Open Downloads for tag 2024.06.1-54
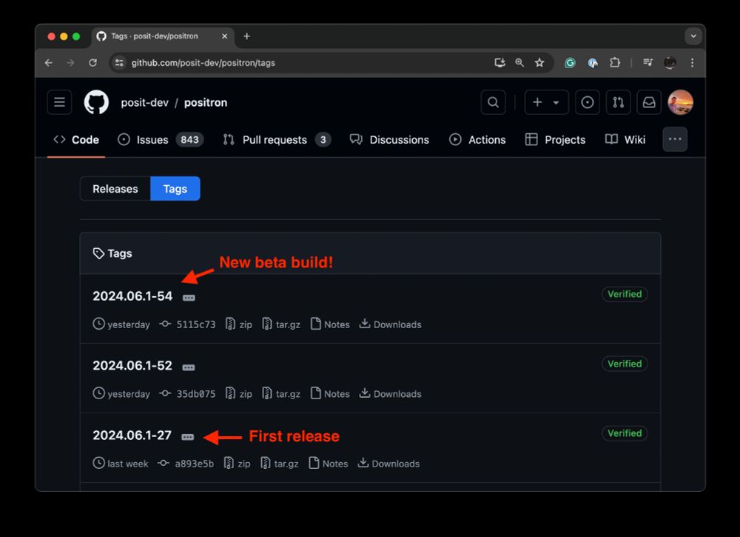This screenshot has width=740, height=537. pyautogui.click(x=390, y=324)
